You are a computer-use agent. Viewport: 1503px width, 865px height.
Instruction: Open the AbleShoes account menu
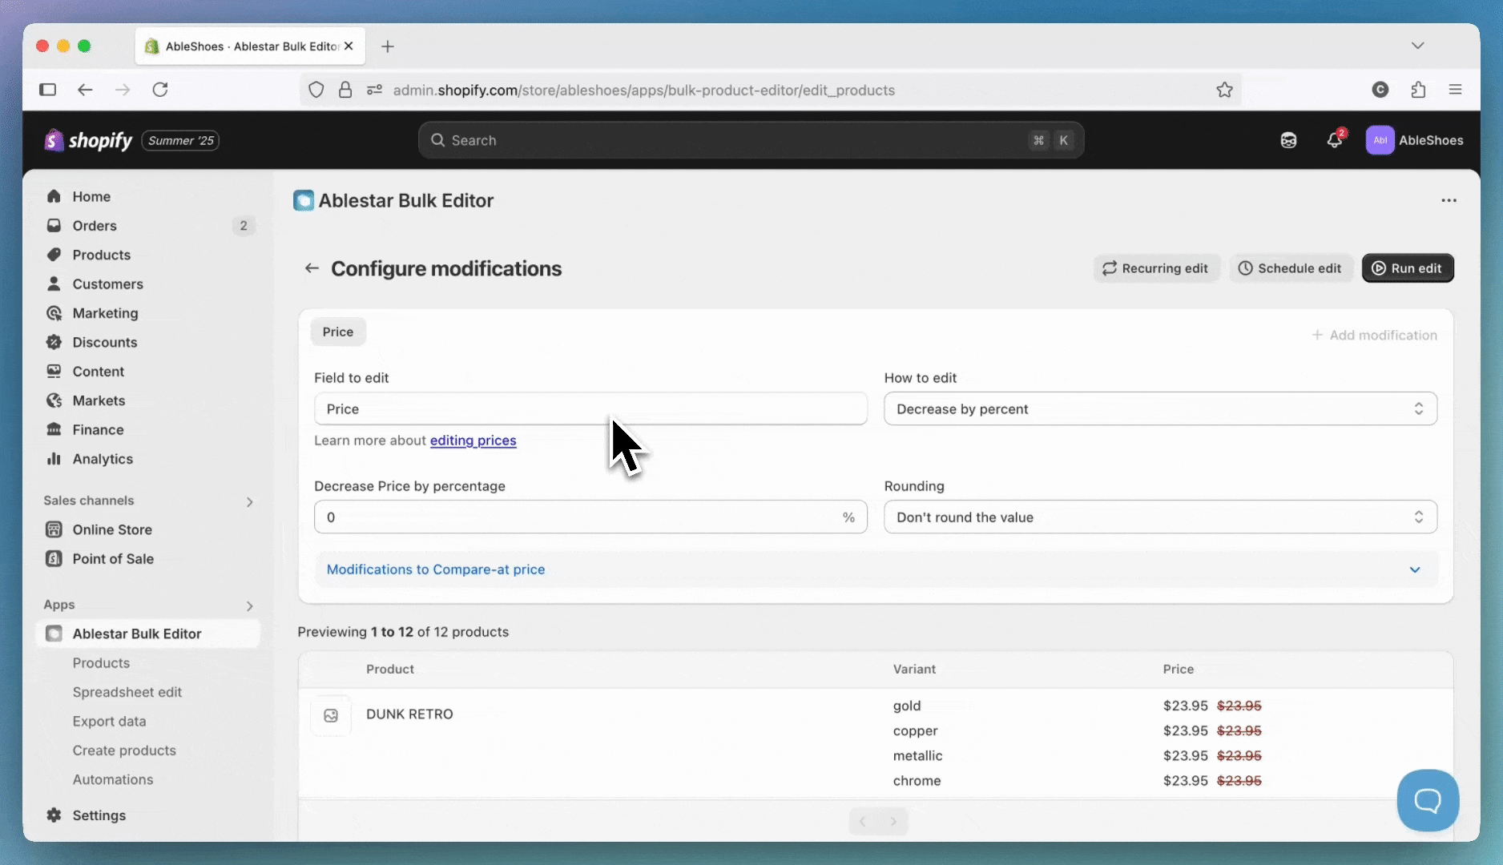[x=1415, y=140]
